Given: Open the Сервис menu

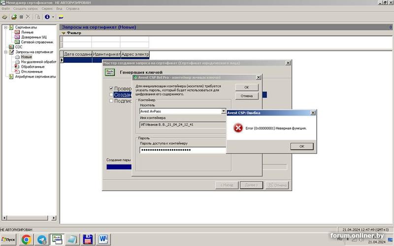Looking at the screenshot, I should point(47,8).
